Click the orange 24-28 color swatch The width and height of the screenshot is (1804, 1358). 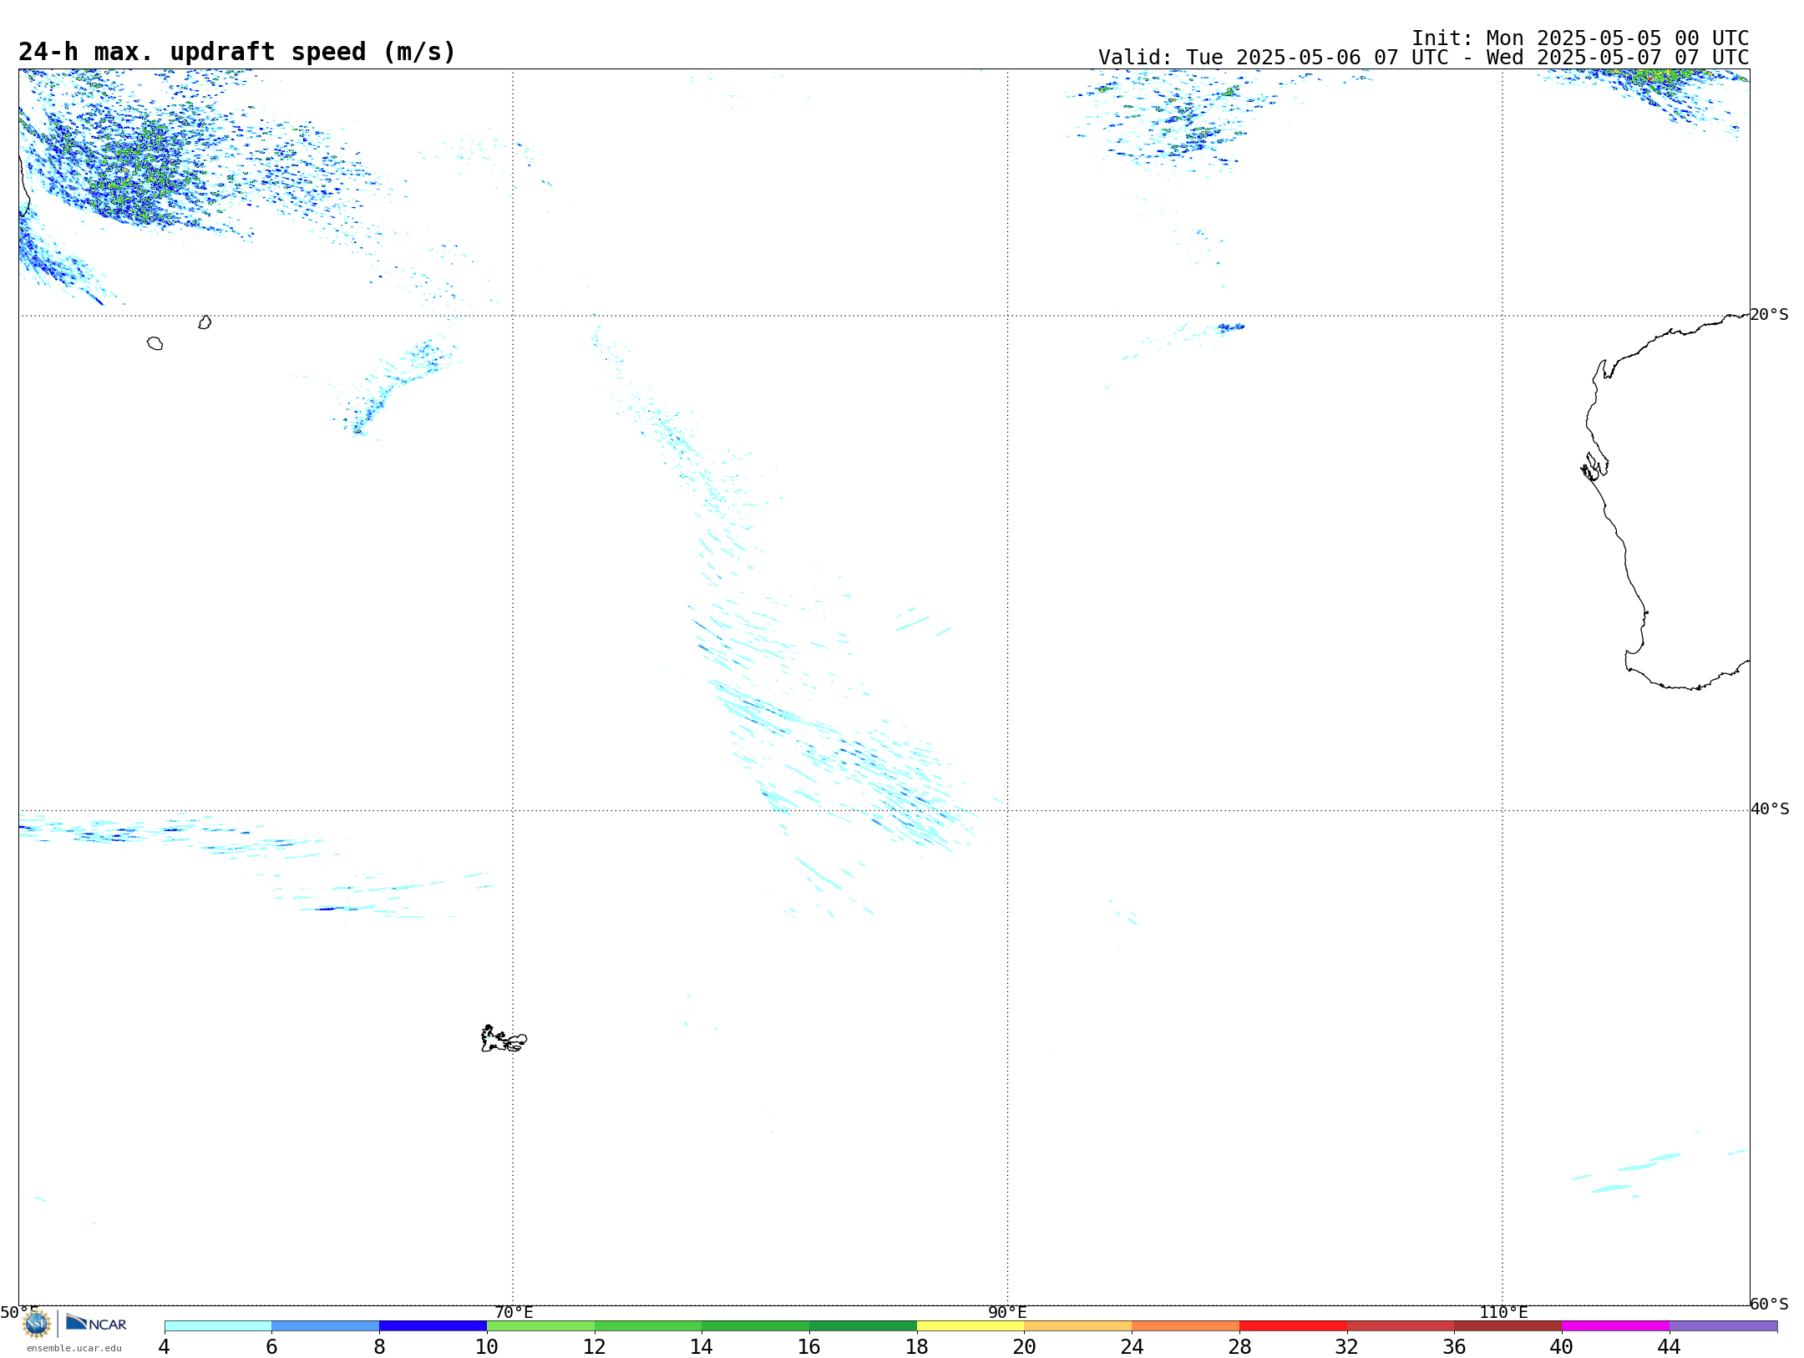click(1186, 1326)
